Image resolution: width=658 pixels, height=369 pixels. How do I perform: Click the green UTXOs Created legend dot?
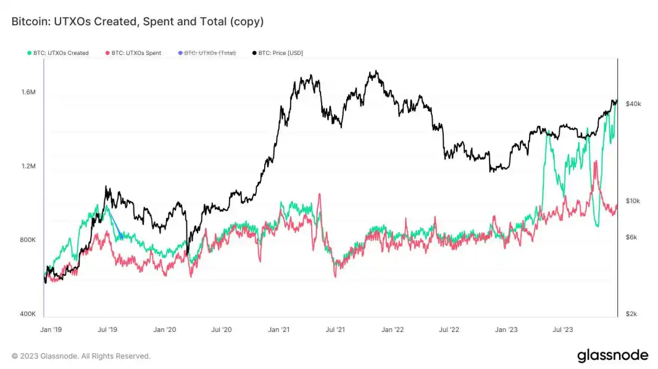30,53
